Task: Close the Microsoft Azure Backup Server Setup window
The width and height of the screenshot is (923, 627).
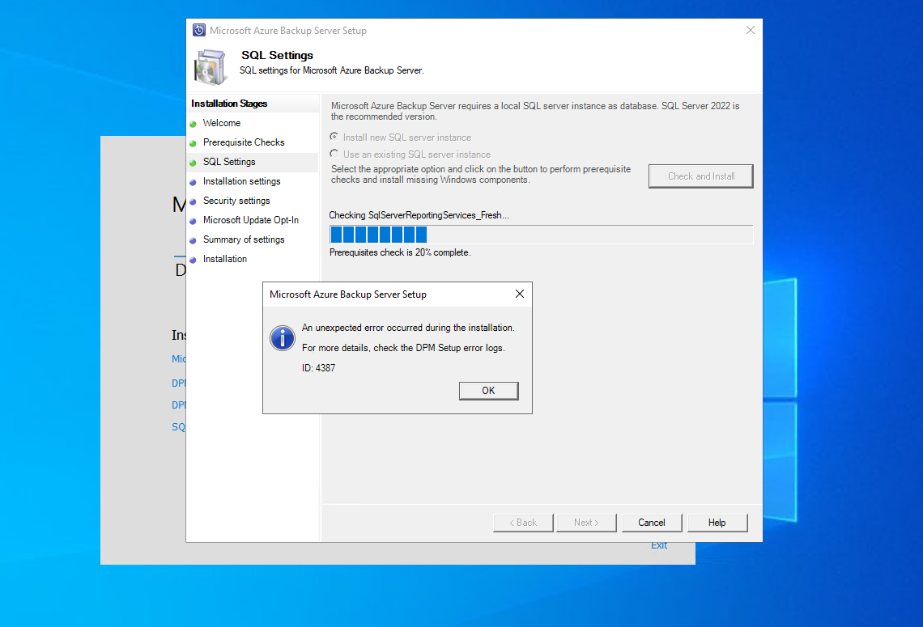Action: (750, 30)
